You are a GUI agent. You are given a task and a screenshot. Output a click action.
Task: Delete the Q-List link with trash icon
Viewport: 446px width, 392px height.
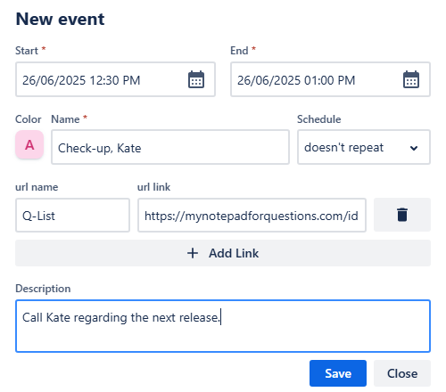tap(402, 215)
